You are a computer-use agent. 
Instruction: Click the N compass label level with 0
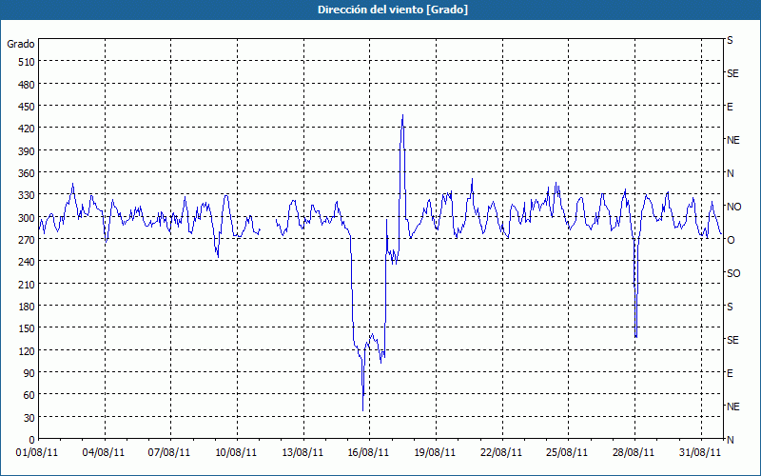(731, 440)
